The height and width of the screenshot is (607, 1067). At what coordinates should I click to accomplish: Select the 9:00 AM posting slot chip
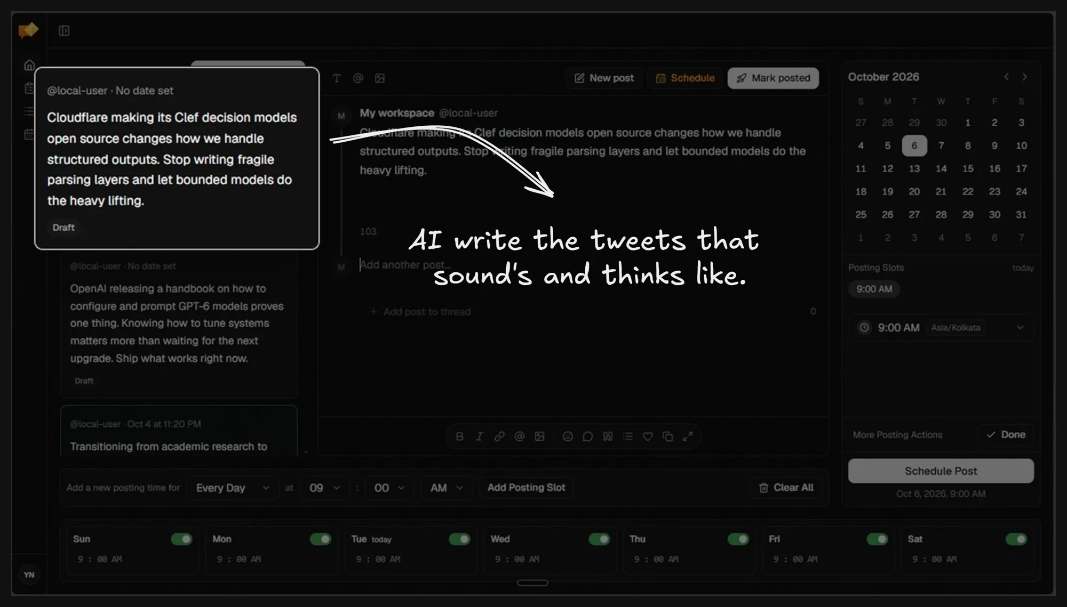point(874,289)
